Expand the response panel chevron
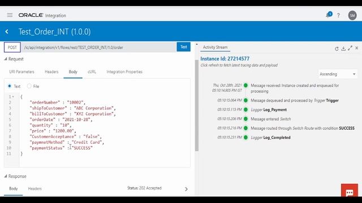 pyautogui.click(x=186, y=189)
